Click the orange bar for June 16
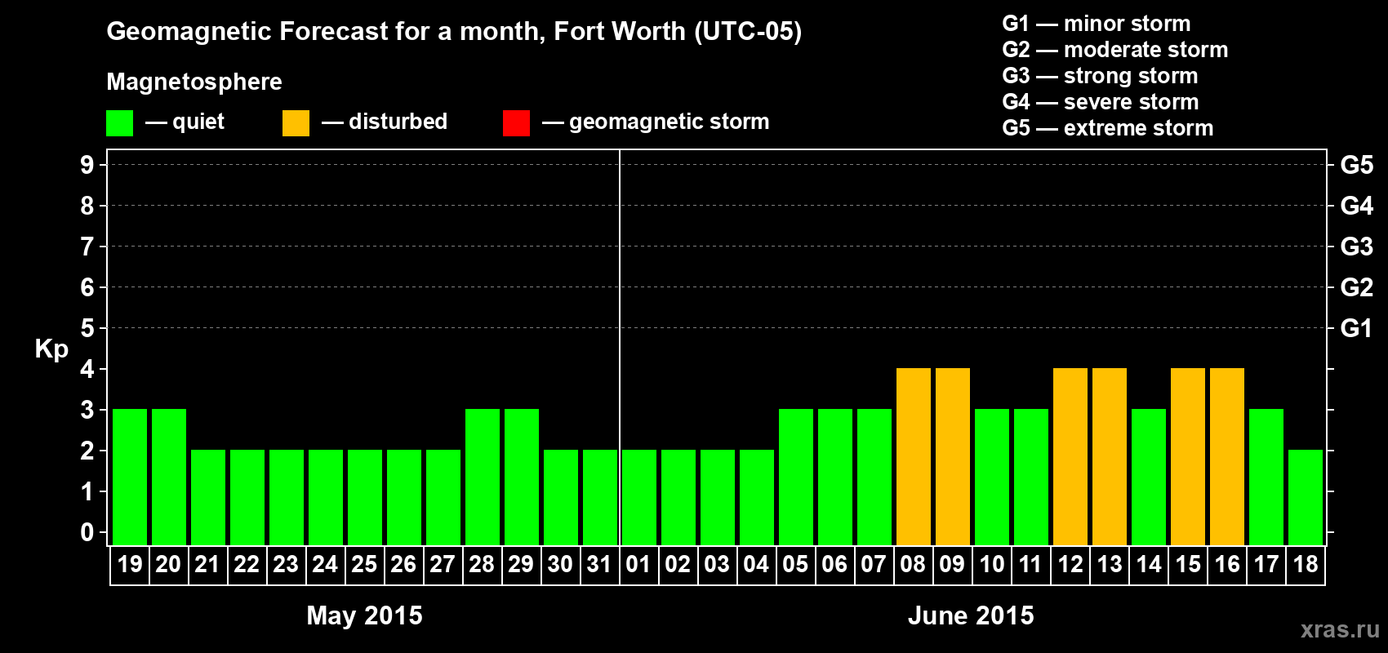The image size is (1388, 653). click(1227, 457)
